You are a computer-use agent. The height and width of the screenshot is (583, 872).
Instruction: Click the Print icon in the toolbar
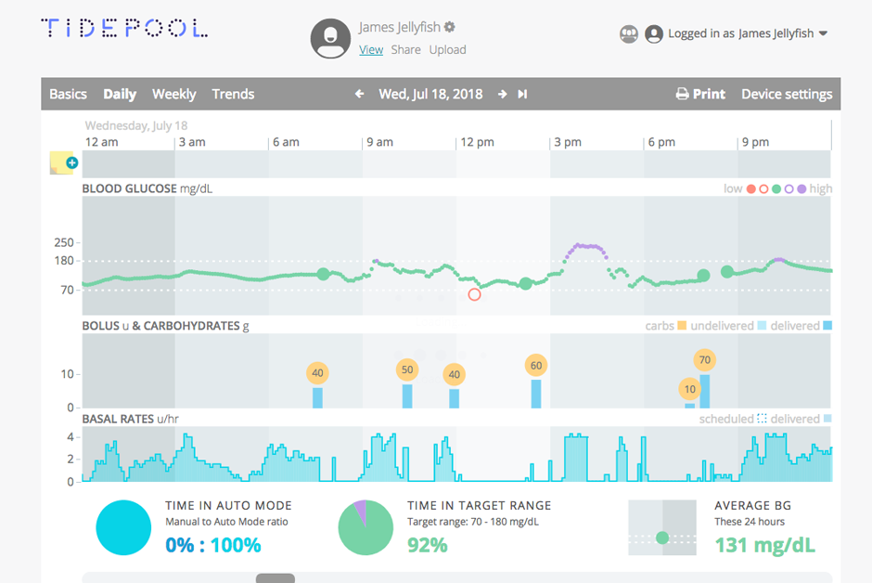[x=684, y=94]
